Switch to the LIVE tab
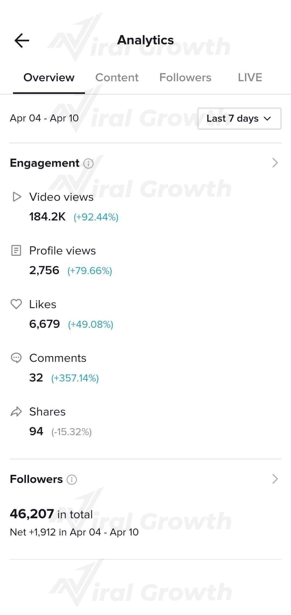Viewport: 291px width, 615px height. coord(250,77)
